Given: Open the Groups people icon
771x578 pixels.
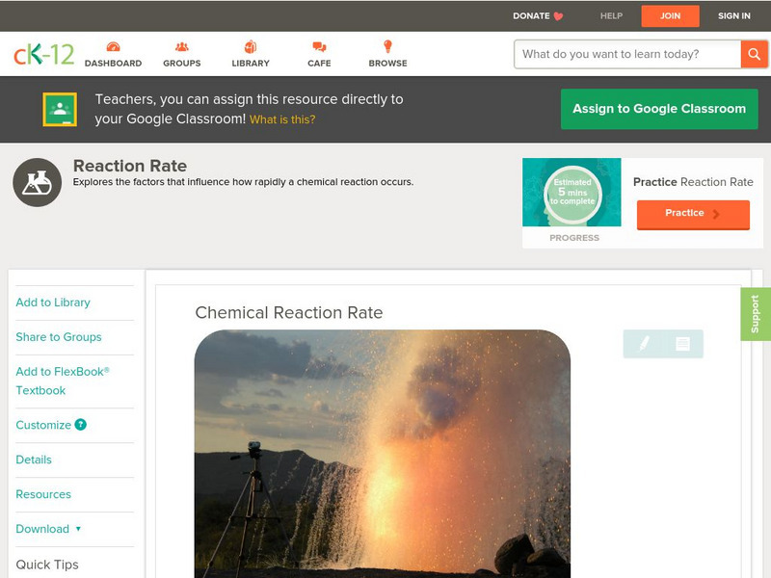Looking at the screenshot, I should point(182,46).
